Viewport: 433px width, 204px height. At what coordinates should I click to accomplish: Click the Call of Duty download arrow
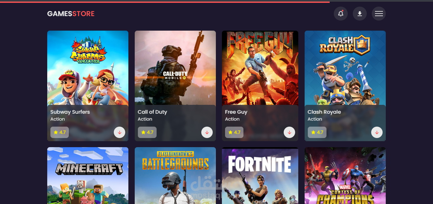(207, 133)
